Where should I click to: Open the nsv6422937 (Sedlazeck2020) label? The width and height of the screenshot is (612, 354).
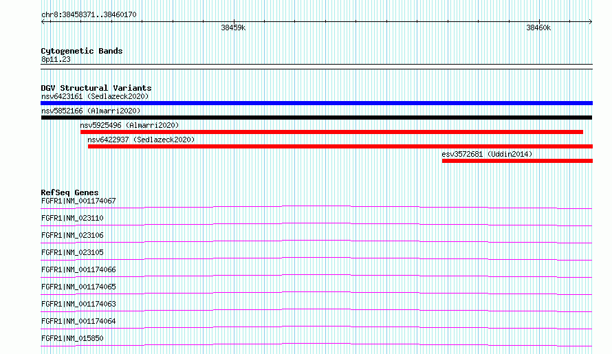point(141,140)
